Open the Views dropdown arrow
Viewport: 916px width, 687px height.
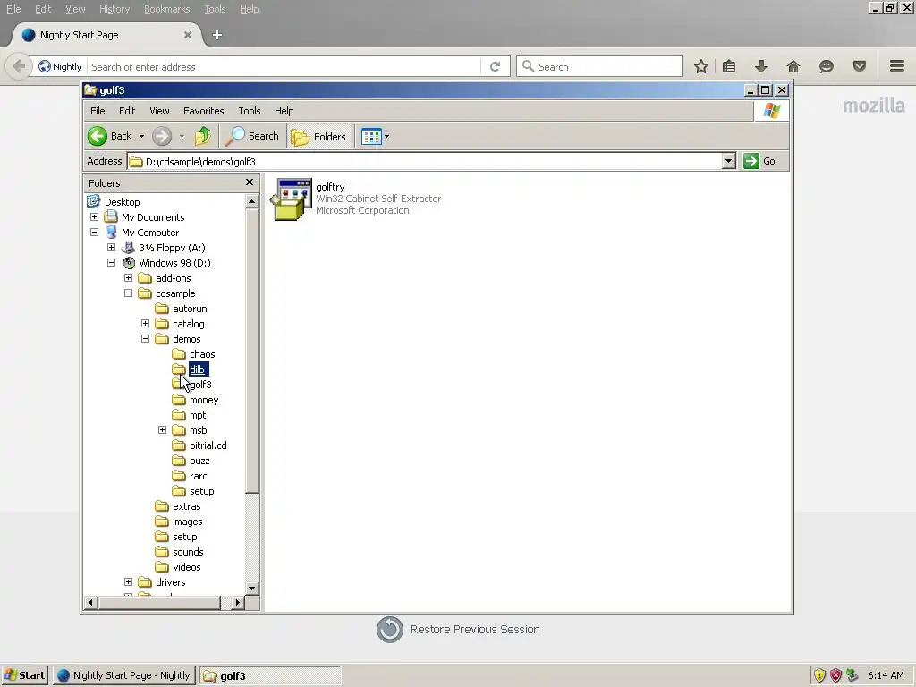pyautogui.click(x=386, y=137)
